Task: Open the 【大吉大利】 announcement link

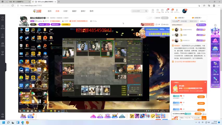Action: pyautogui.click(x=185, y=62)
